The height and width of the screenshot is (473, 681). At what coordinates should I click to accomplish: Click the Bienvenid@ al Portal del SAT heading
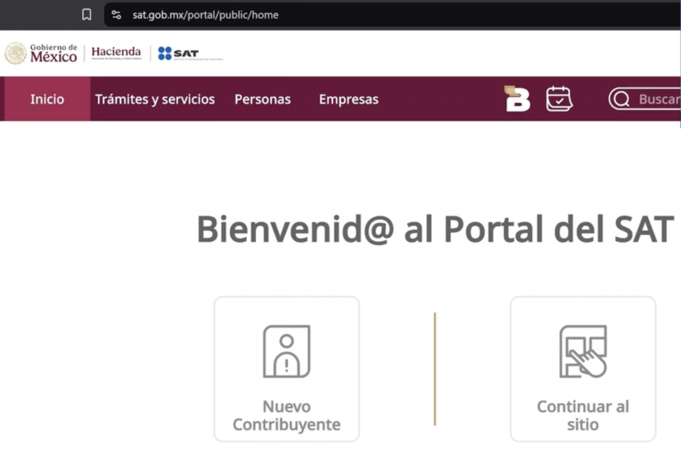click(x=435, y=229)
